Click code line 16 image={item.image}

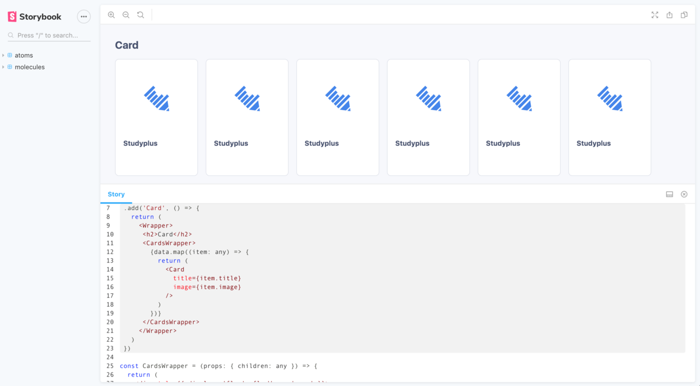207,287
